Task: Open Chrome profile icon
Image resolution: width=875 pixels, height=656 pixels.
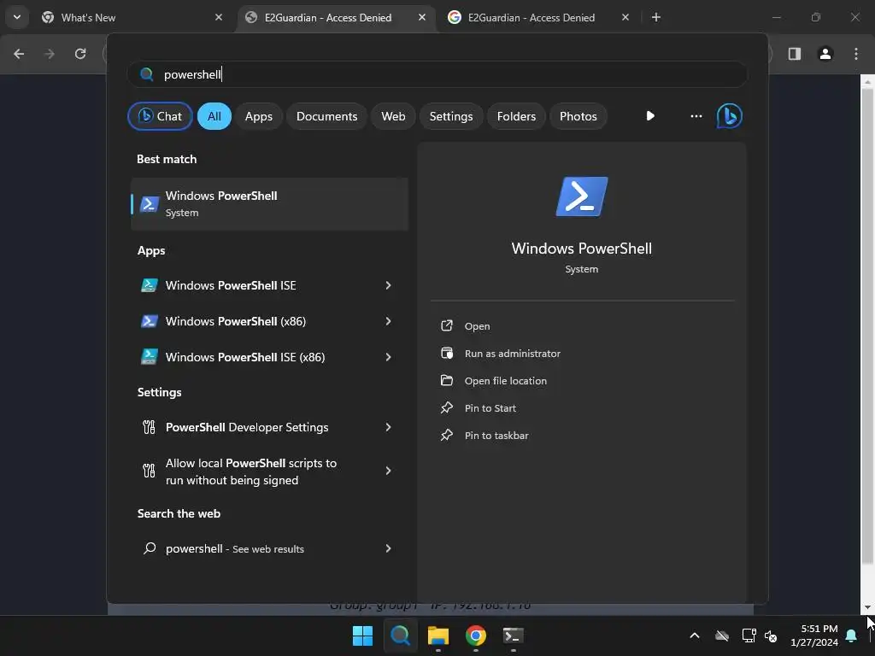Action: click(825, 54)
